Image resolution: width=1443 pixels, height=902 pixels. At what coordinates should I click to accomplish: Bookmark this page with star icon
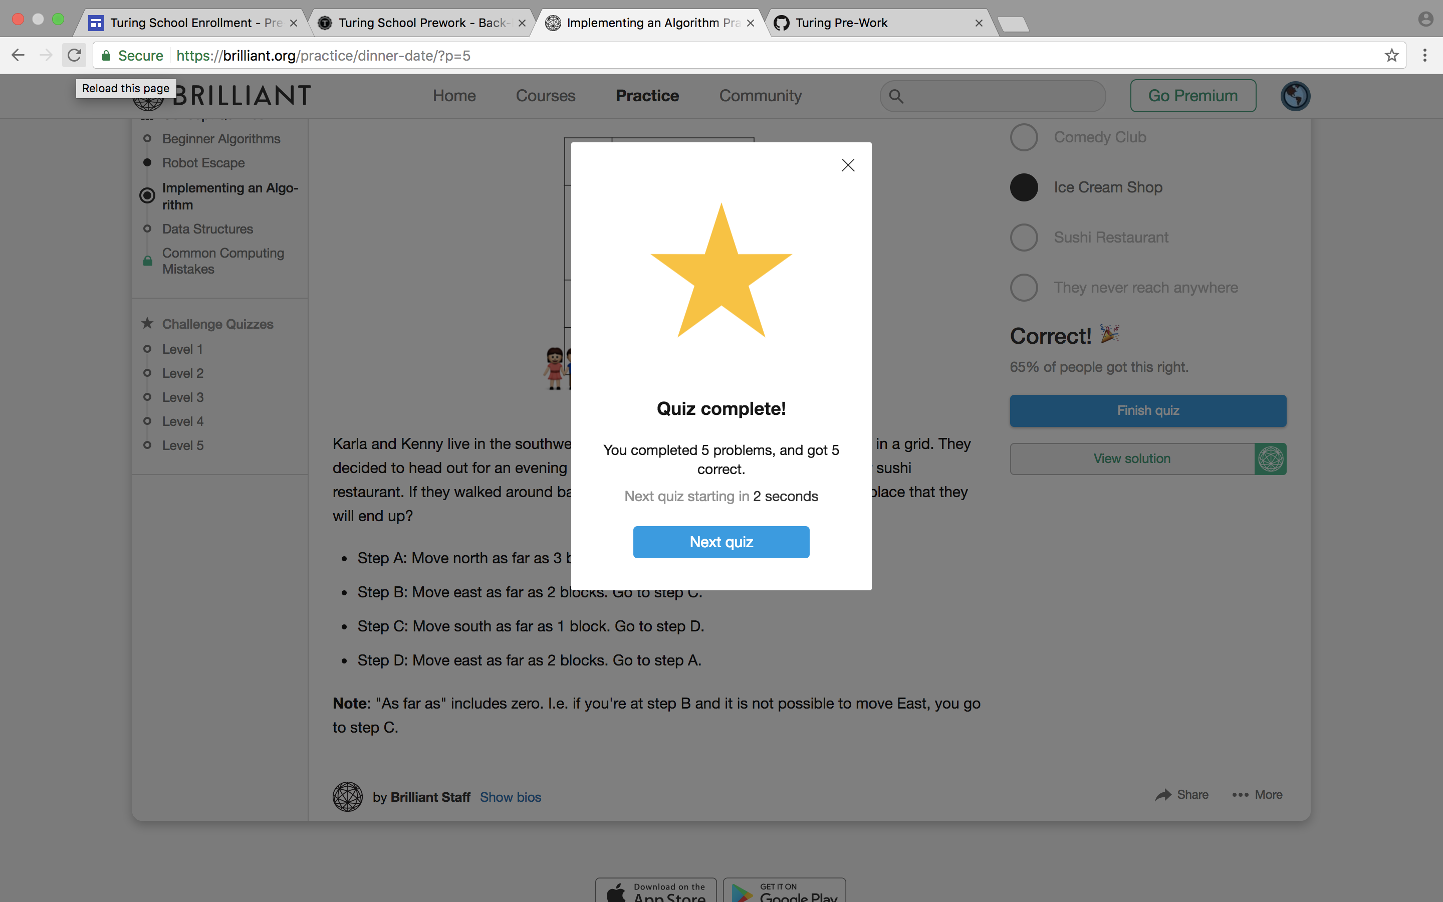(1391, 56)
